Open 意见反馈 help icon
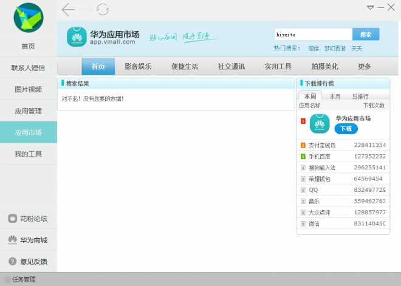This screenshot has width=401, height=286. coord(12,261)
